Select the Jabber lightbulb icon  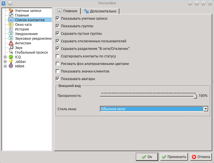[x=11, y=61]
